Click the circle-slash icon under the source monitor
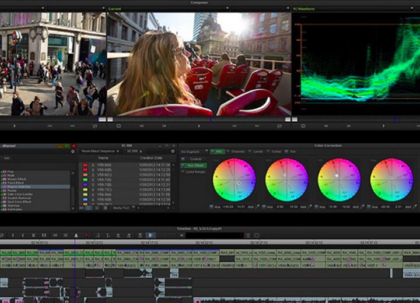420x303 pixels. 95,126
